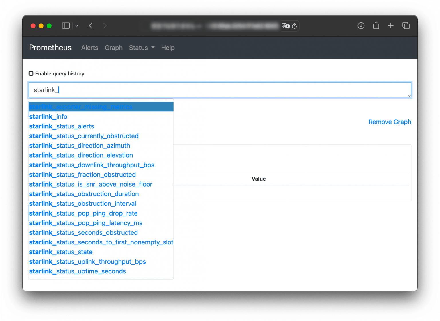This screenshot has width=440, height=321.
Task: Click the Downloads arrow icon
Action: click(x=361, y=26)
